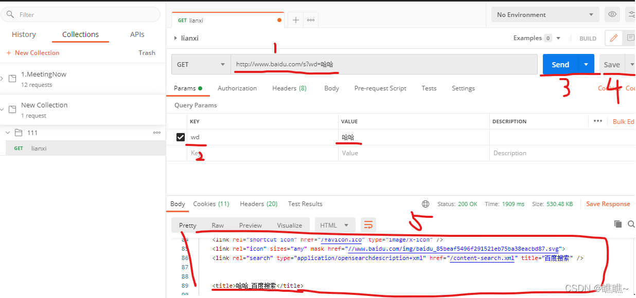
Task: Click the Filter search field
Action: 81,15
